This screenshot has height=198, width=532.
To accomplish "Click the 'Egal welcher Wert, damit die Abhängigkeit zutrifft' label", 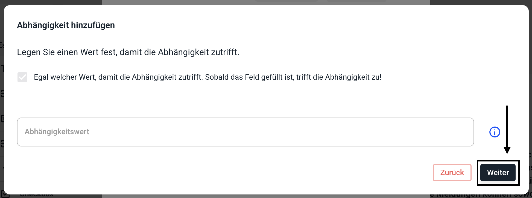I will (x=118, y=77).
